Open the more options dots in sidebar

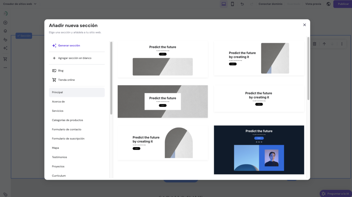click(5, 68)
